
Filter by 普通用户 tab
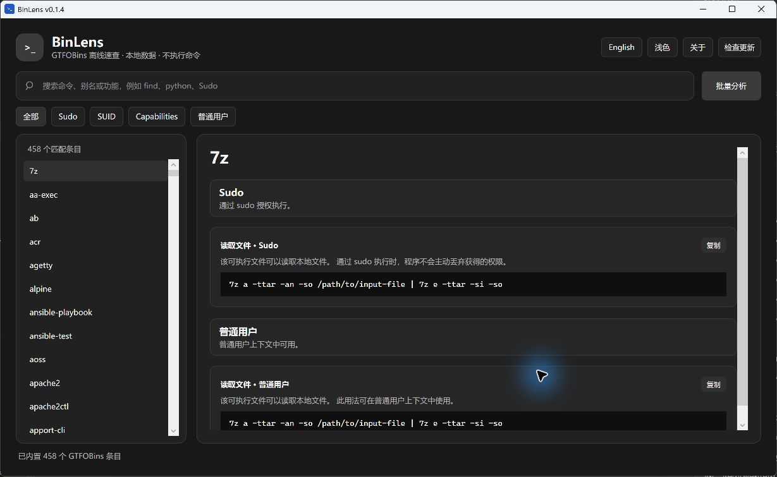pyautogui.click(x=213, y=116)
